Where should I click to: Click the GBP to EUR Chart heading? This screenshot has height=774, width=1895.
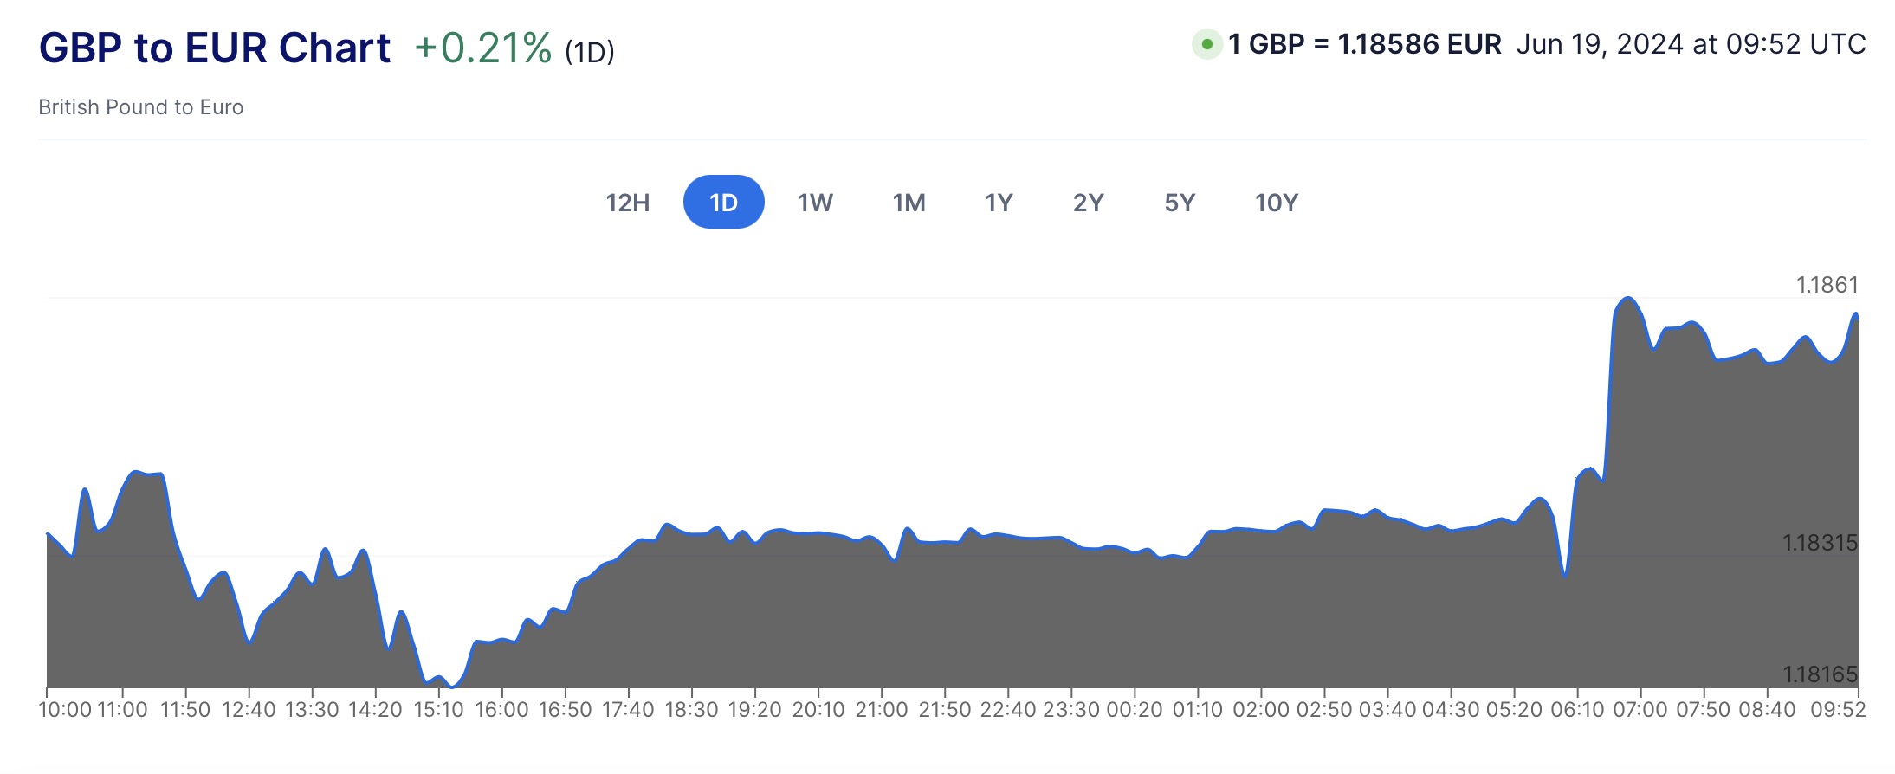(x=215, y=48)
